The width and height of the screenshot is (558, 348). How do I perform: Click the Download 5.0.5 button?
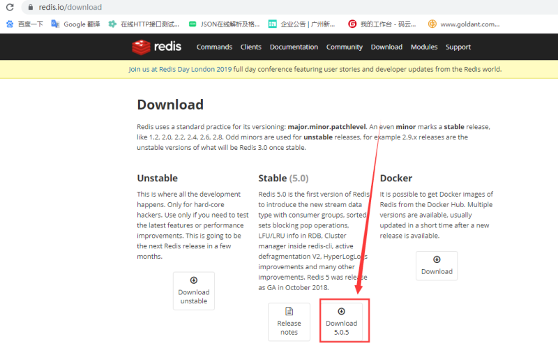(x=341, y=322)
